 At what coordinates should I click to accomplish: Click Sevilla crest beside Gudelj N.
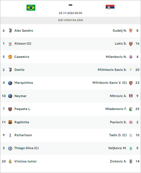pyautogui.click(x=131, y=31)
